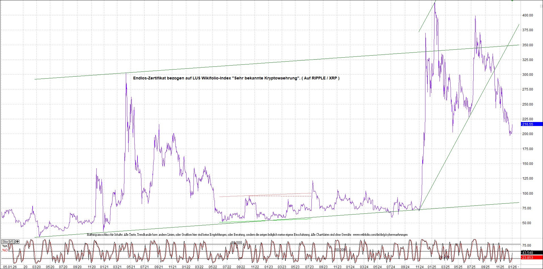Click the 400.00 price axis label
543x269 pixels.
(x=527, y=15)
